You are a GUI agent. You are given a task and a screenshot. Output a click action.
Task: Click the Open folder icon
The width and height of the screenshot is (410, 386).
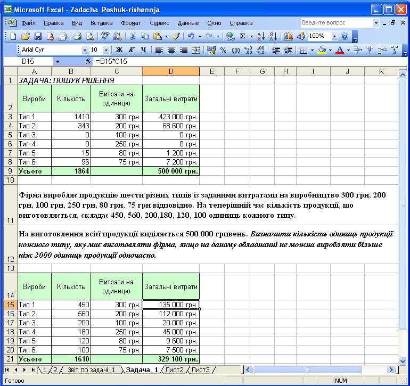click(26, 36)
